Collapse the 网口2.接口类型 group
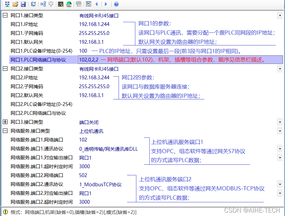This screenshot has height=216, width=285. (x=5, y=69)
